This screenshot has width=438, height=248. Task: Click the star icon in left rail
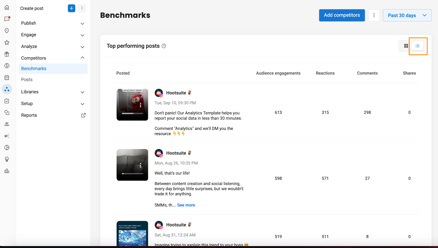click(7, 42)
